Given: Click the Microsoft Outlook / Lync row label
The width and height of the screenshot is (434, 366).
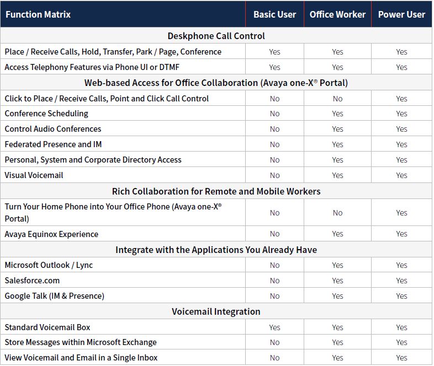Looking at the screenshot, I should point(49,265).
